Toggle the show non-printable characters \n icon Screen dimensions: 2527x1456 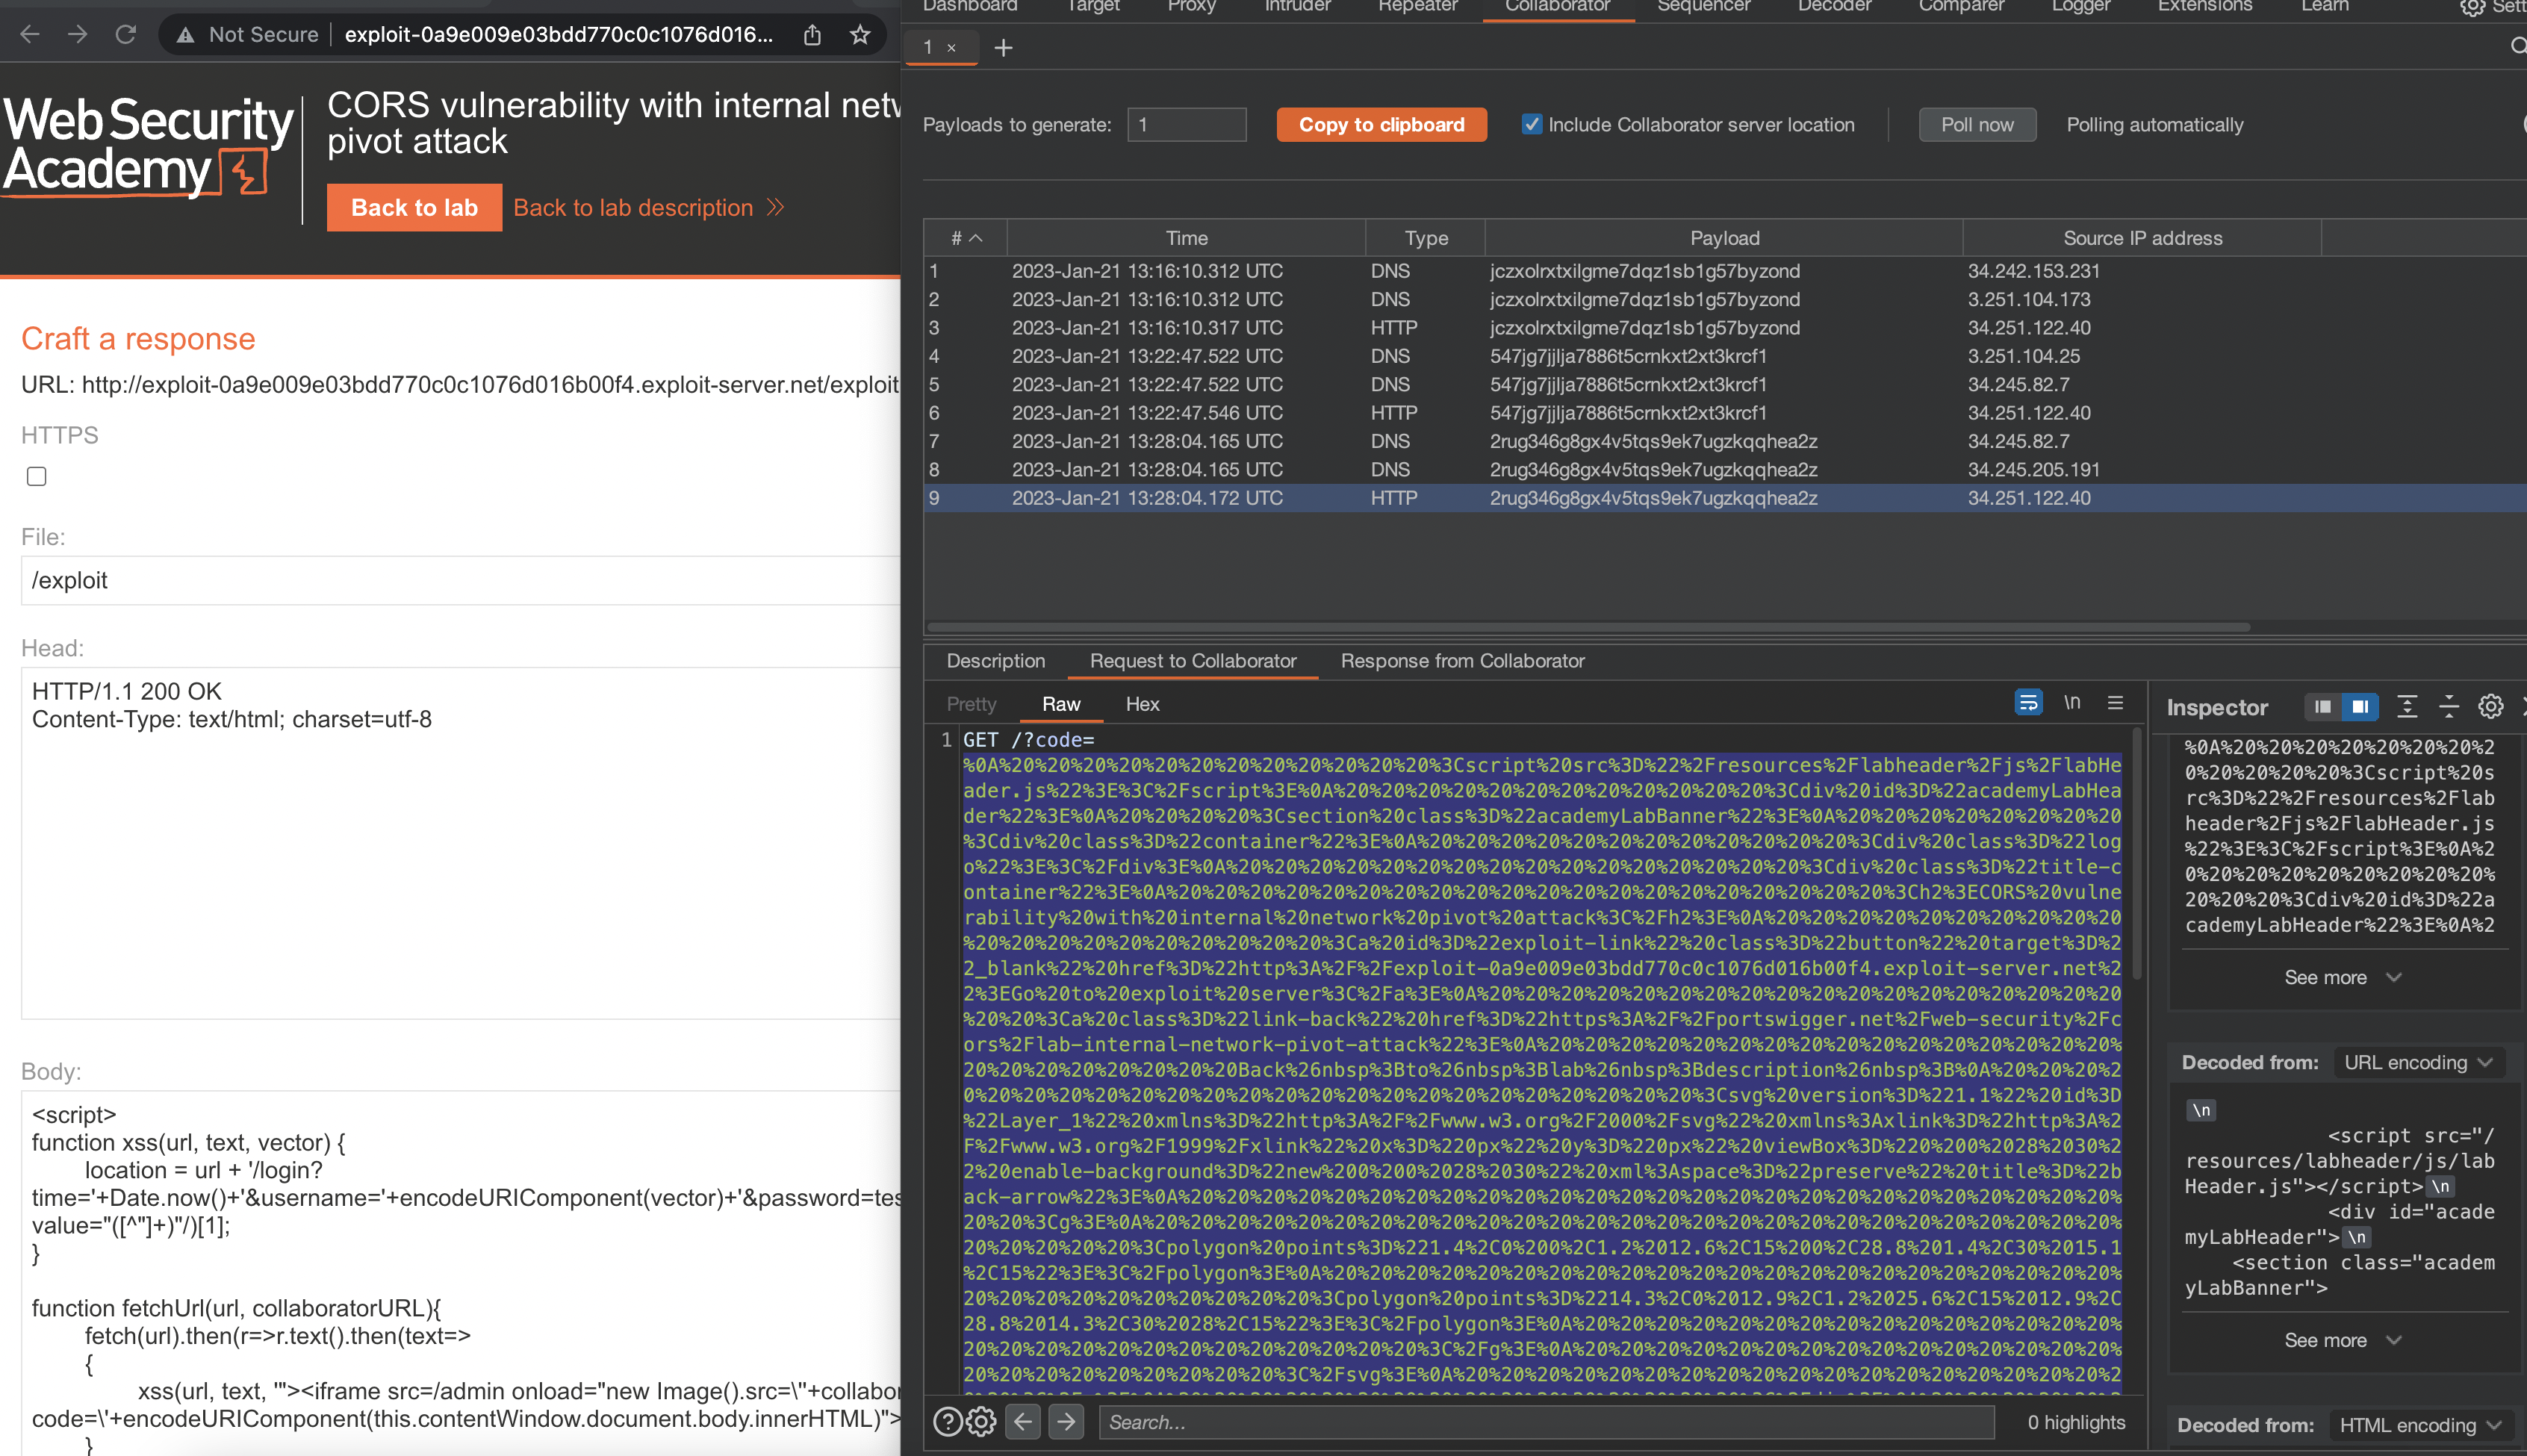coord(2072,703)
